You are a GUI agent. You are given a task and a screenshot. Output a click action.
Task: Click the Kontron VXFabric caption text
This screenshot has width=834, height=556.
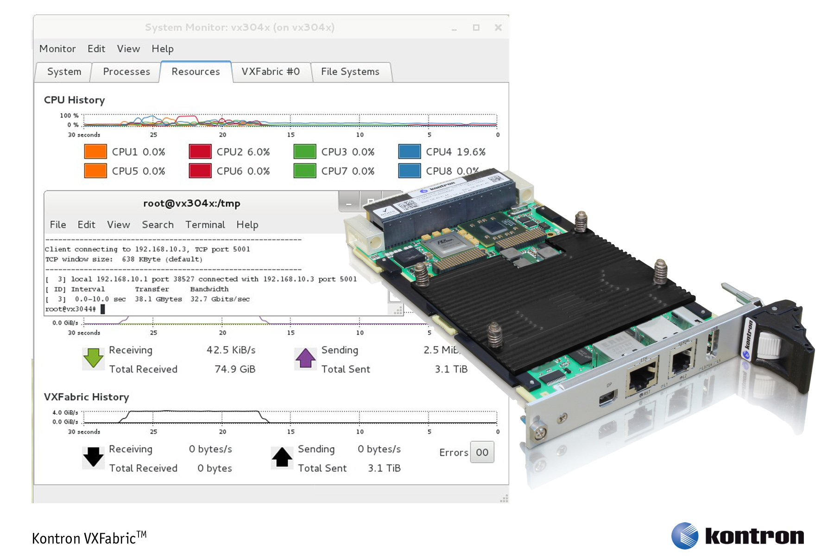89,537
